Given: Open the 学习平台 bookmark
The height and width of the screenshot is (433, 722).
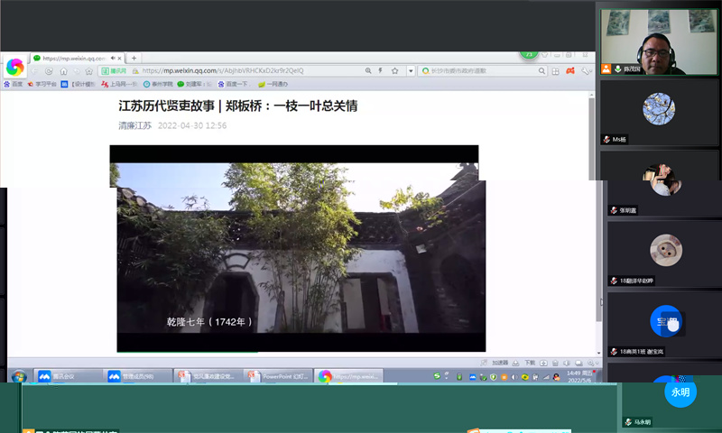Looking at the screenshot, I should [x=42, y=84].
